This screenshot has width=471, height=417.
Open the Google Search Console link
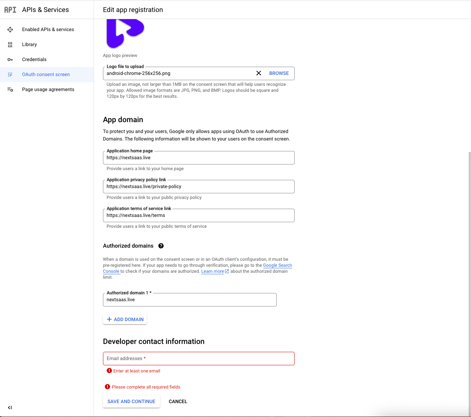pos(277,265)
